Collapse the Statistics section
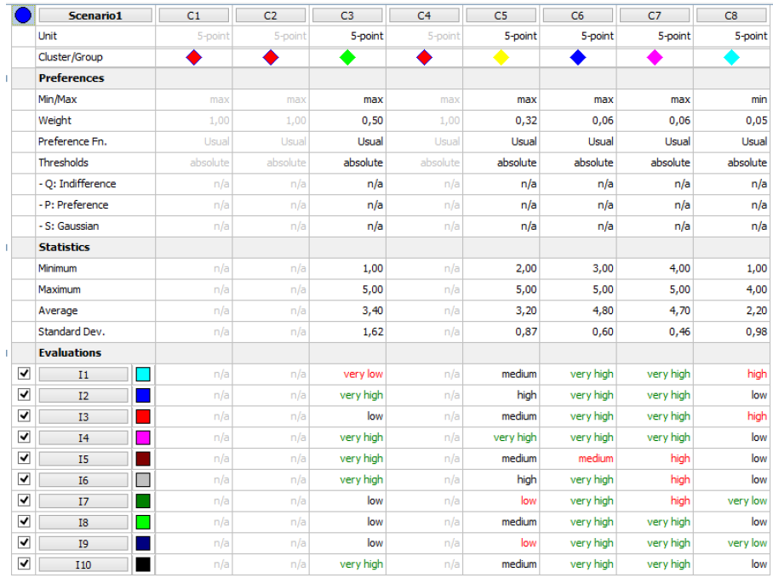 8,248
